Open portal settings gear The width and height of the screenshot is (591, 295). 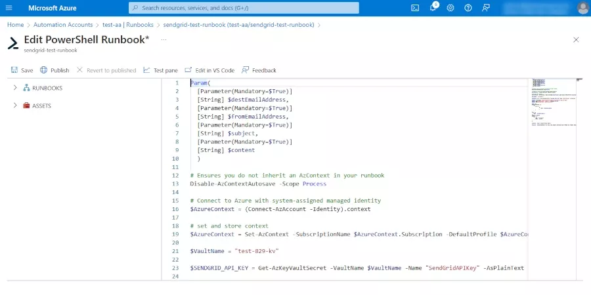(450, 8)
